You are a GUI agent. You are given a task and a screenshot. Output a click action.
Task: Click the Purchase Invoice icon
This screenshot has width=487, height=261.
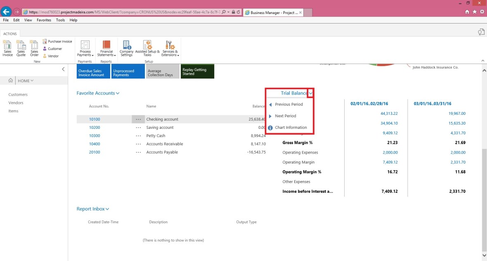[45, 41]
